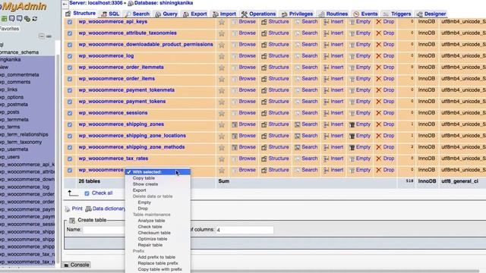Star wp_woocommerce_tax_rates table as favorite

coord(222,159)
